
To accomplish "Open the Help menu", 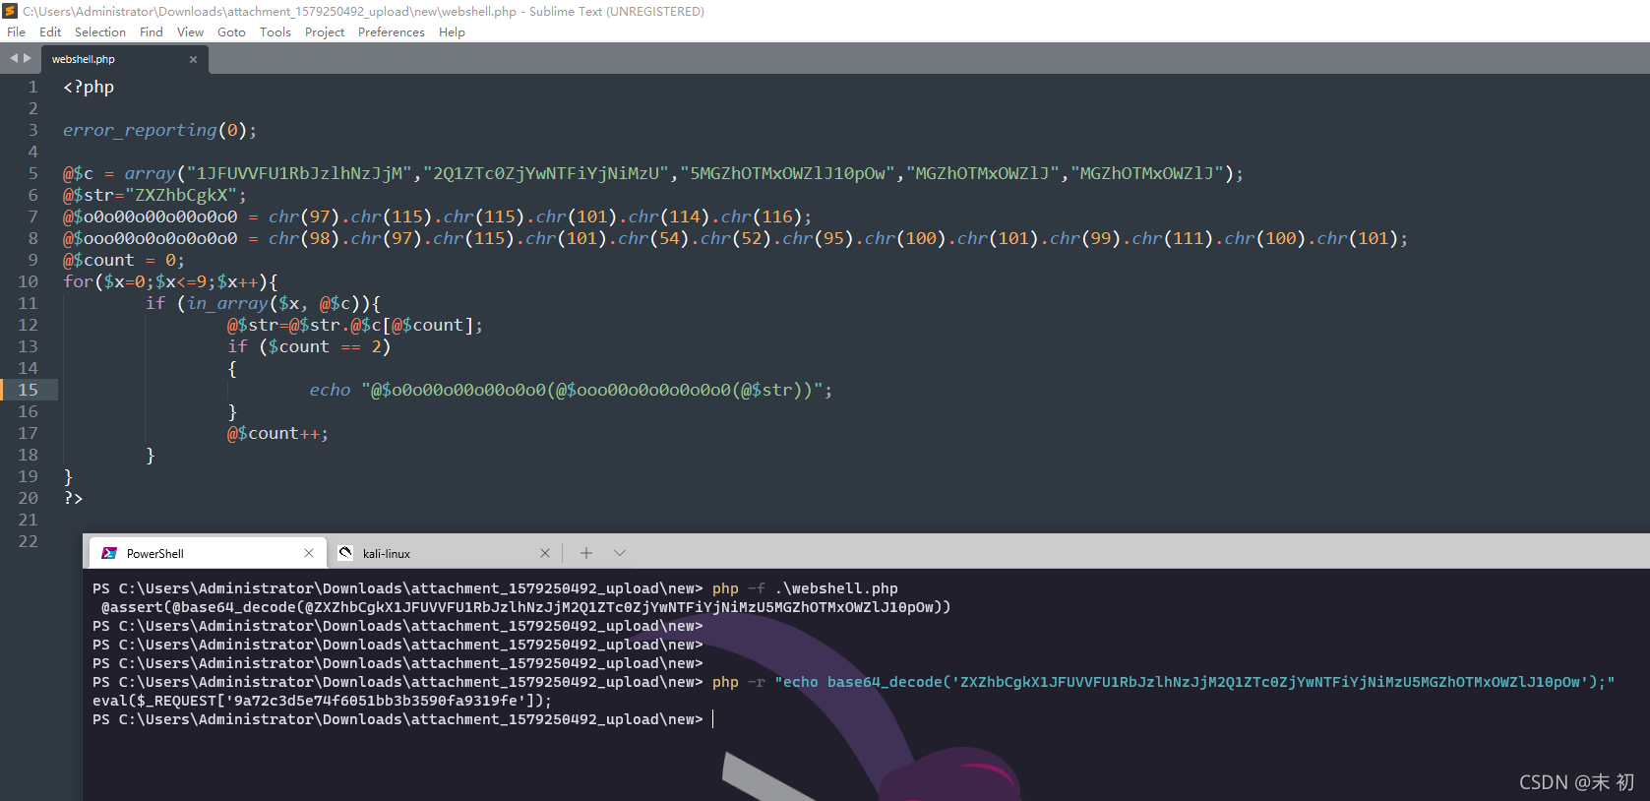I will [x=452, y=31].
